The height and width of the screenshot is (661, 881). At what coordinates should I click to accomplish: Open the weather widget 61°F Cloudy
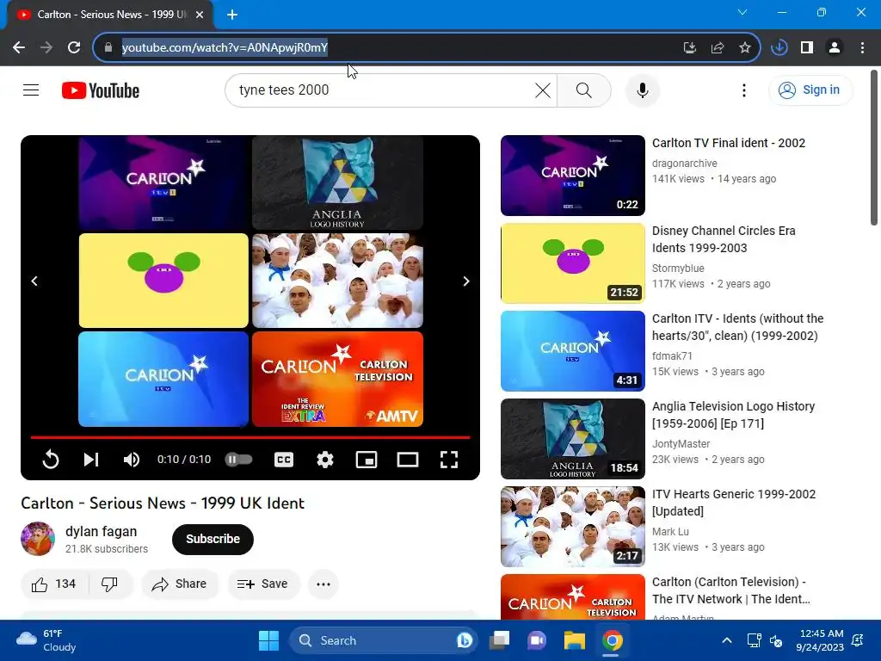point(46,640)
